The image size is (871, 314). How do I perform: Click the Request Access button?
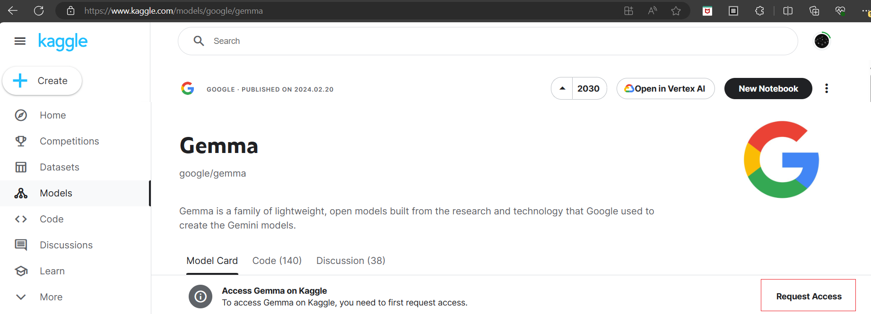pos(808,296)
